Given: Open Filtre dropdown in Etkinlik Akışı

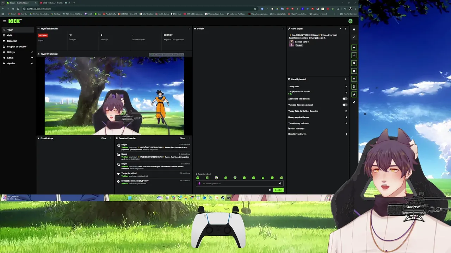Looking at the screenshot, I should (x=104, y=138).
